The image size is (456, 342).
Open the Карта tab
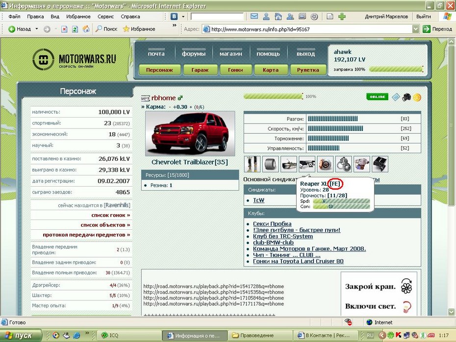point(271,70)
